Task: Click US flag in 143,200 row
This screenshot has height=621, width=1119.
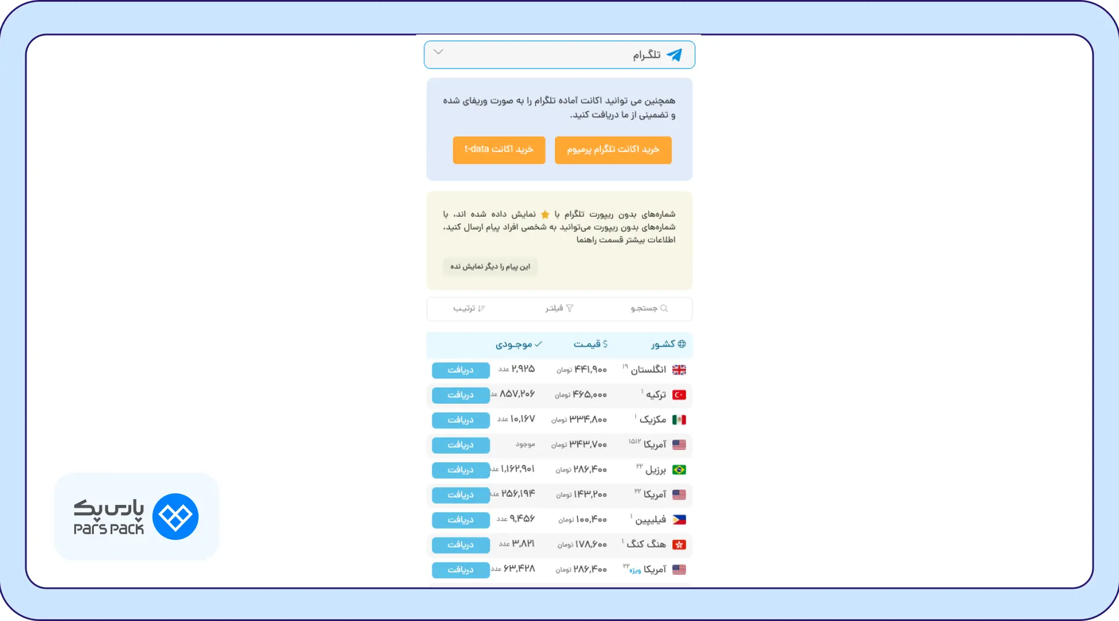Action: click(x=679, y=494)
